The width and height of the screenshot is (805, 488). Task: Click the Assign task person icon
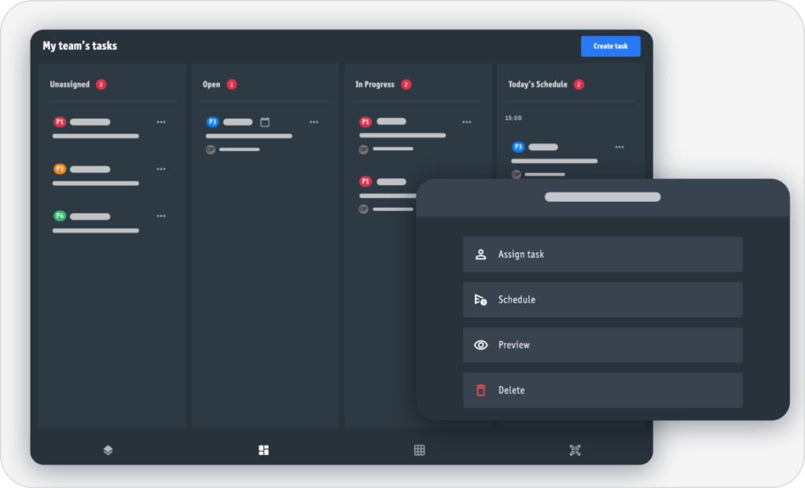pos(480,254)
